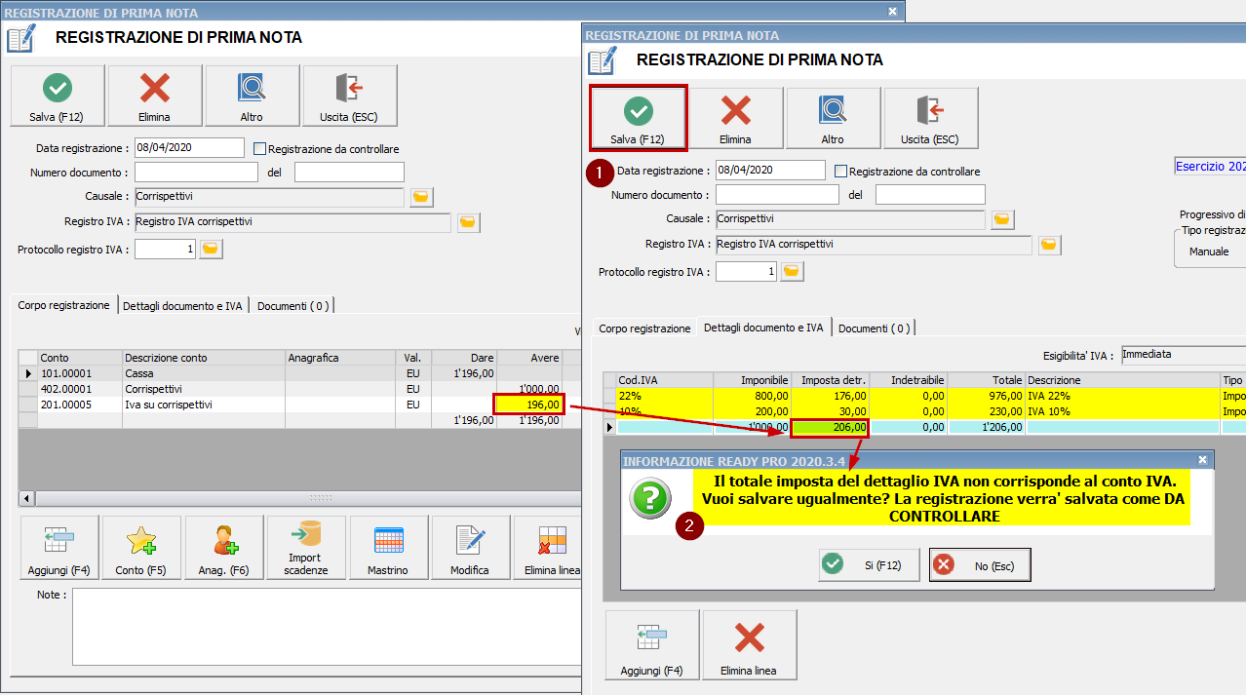
Task: Close the Informazione Ready Pro dialog
Action: (1203, 459)
